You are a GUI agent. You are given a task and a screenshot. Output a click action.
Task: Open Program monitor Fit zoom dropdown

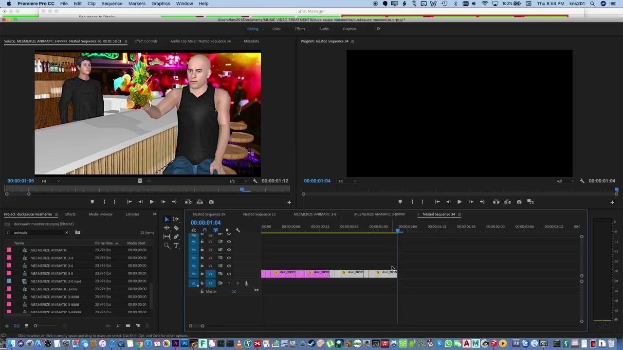[x=348, y=181]
